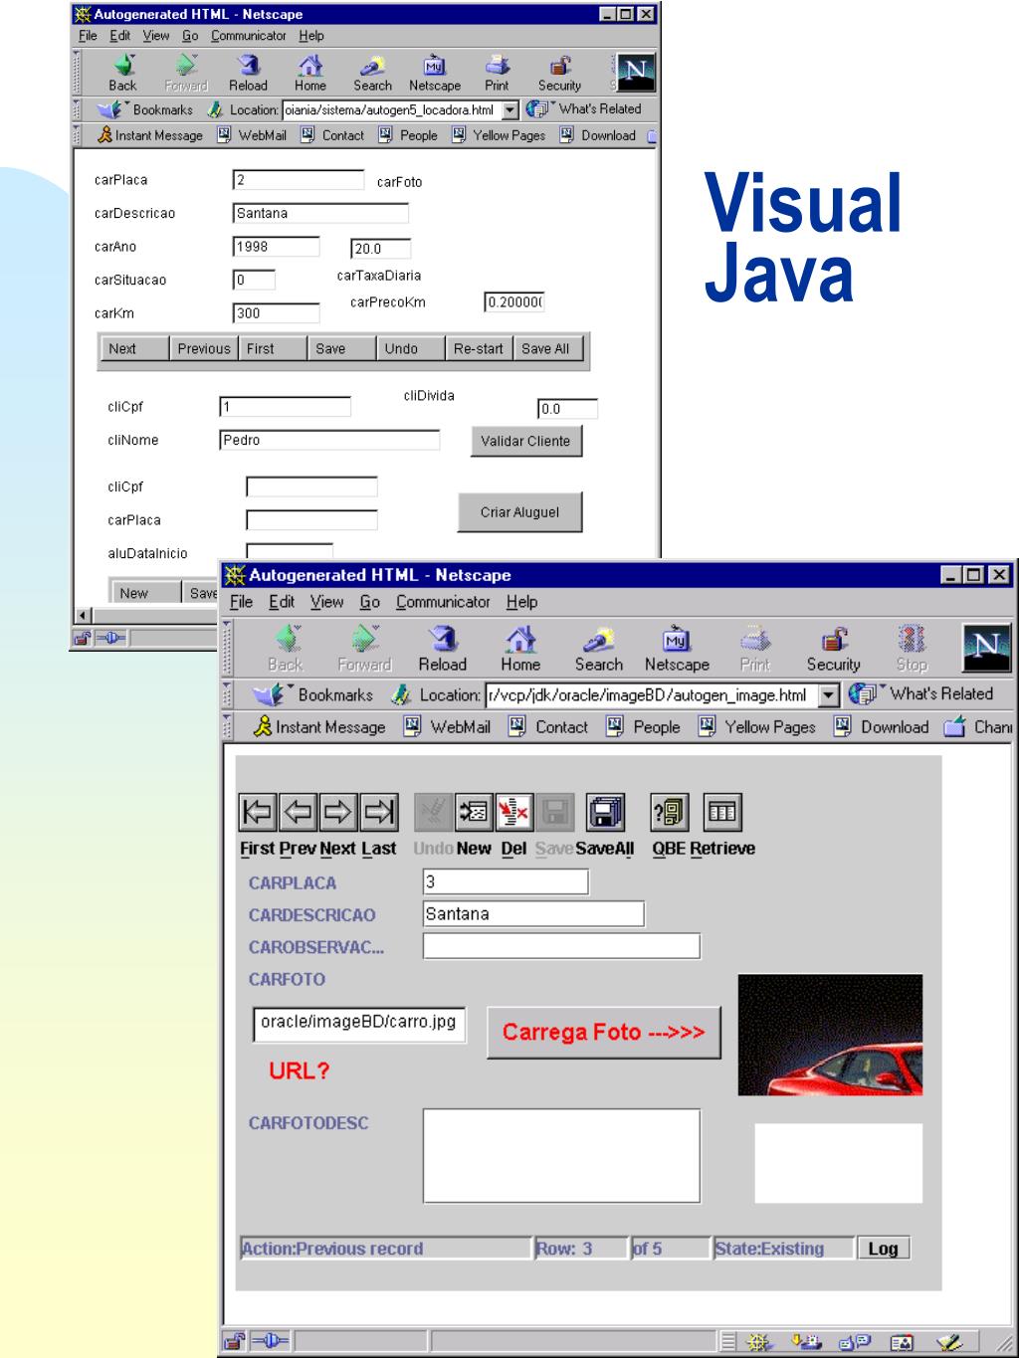Open Edit menu in front window
The height and width of the screenshot is (1358, 1019).
pos(282,602)
